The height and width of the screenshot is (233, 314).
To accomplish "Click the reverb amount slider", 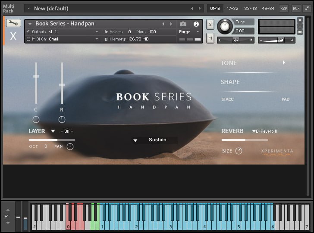I will click(245, 140).
